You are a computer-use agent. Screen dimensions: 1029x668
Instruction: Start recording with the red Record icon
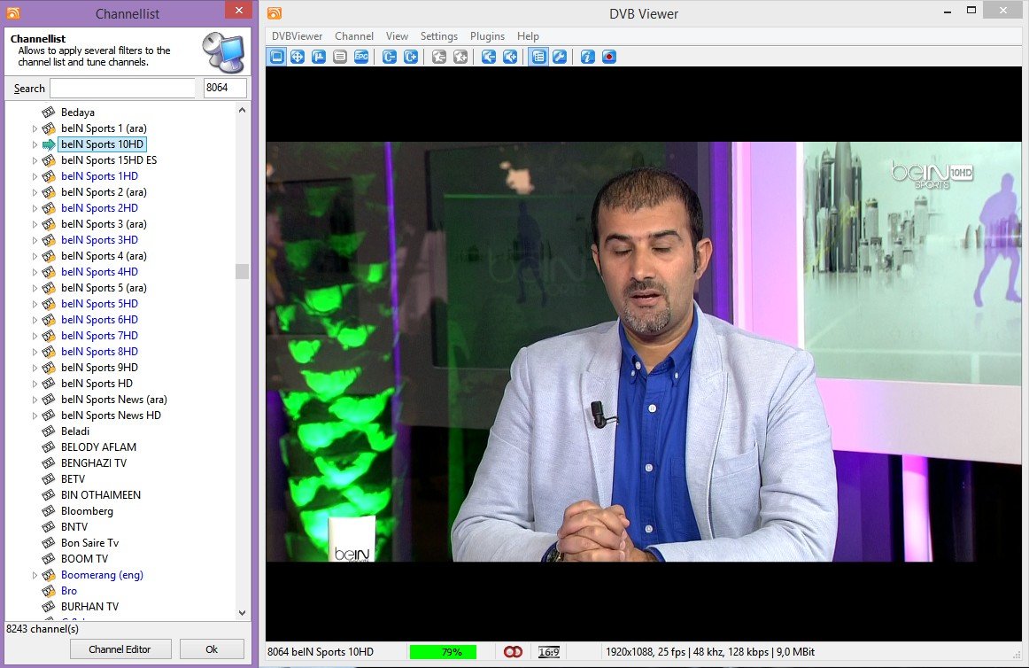click(608, 56)
